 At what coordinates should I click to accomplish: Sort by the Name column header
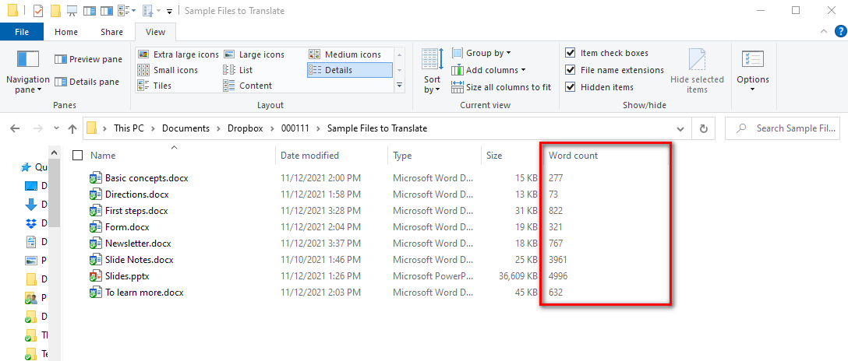point(103,156)
